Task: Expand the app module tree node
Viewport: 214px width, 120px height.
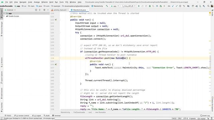Action: coord(4,13)
